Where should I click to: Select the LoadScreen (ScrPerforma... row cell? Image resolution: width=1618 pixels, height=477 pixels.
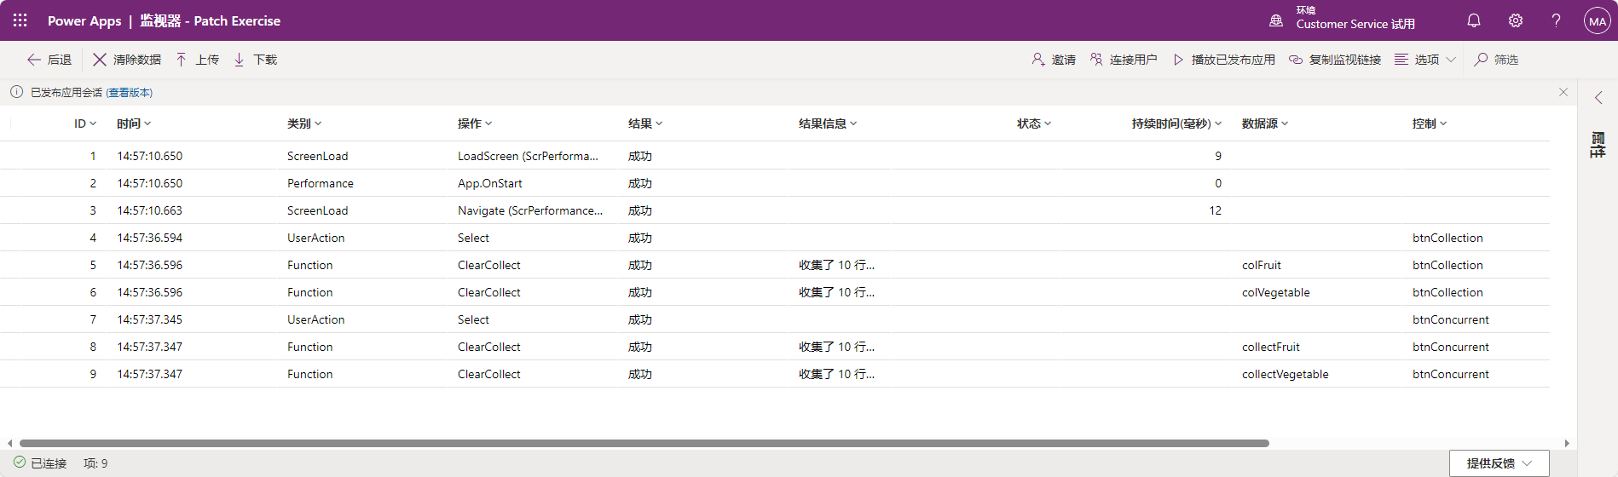click(528, 156)
